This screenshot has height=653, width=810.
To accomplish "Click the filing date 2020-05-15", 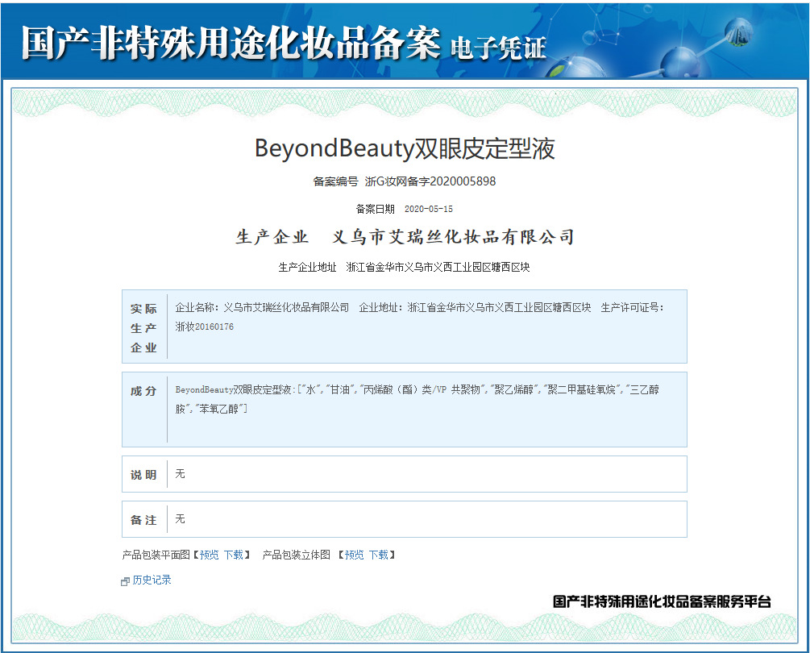I will (x=428, y=209).
